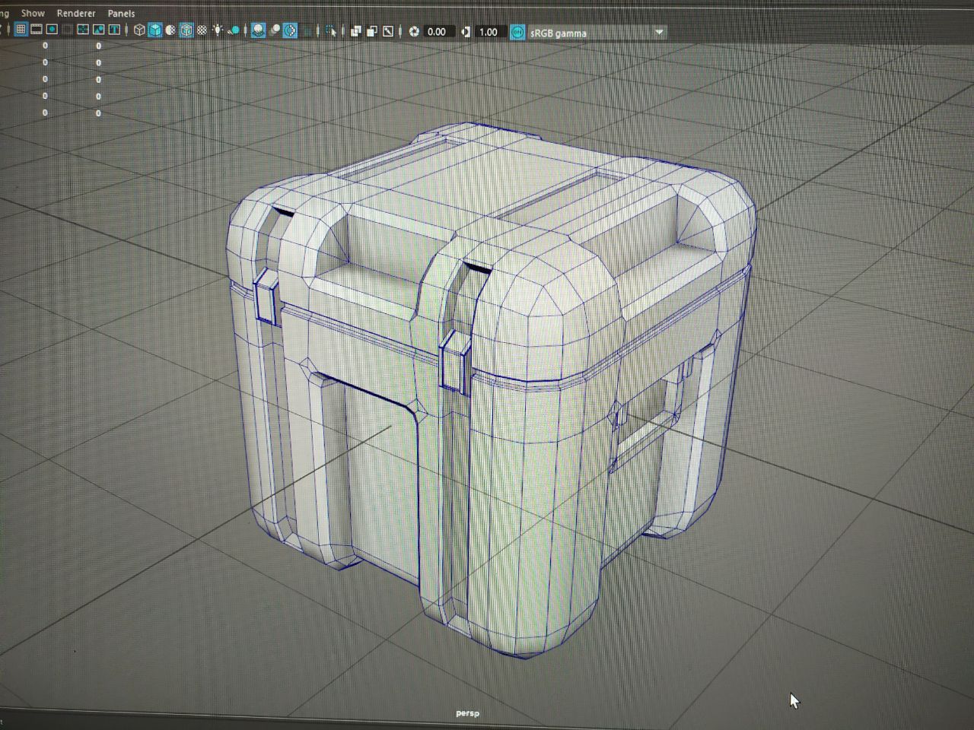Switch to wireframe display mode
974x730 pixels.
point(139,30)
